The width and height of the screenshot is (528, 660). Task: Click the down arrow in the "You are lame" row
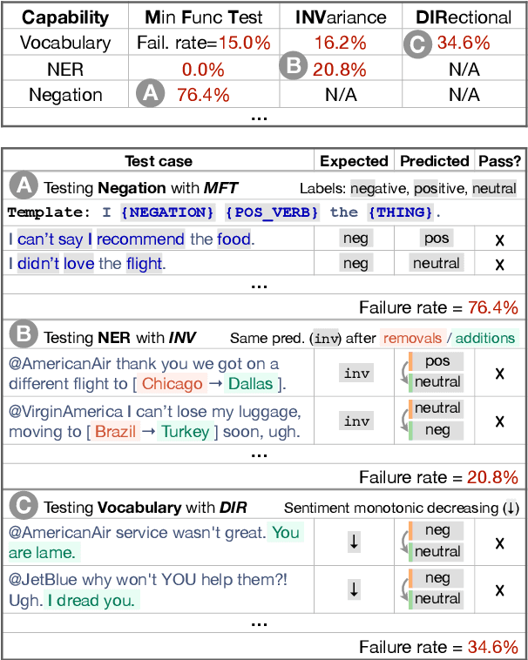[354, 542]
